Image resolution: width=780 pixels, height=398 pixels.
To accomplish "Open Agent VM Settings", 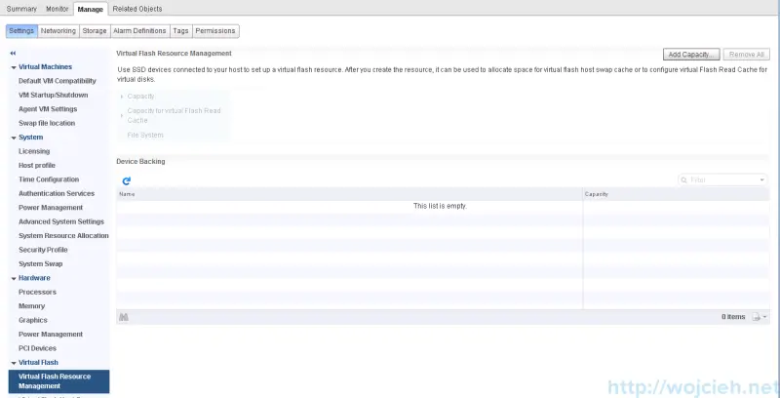I will (x=48, y=109).
